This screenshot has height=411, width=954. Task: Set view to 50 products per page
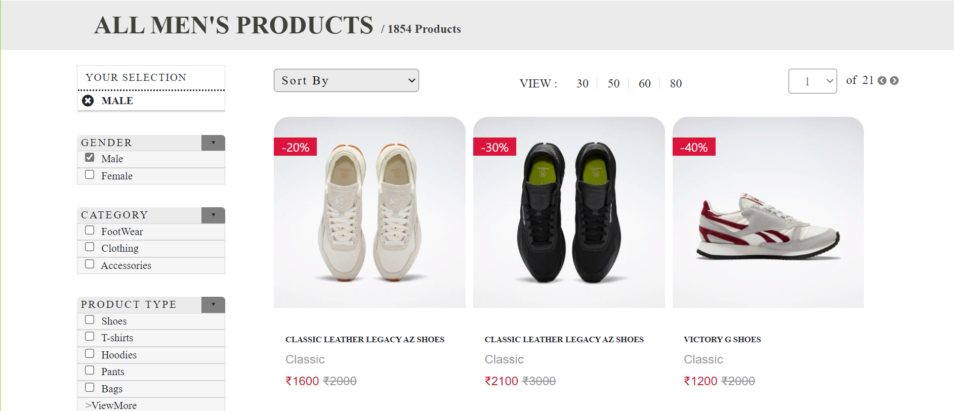(x=613, y=83)
